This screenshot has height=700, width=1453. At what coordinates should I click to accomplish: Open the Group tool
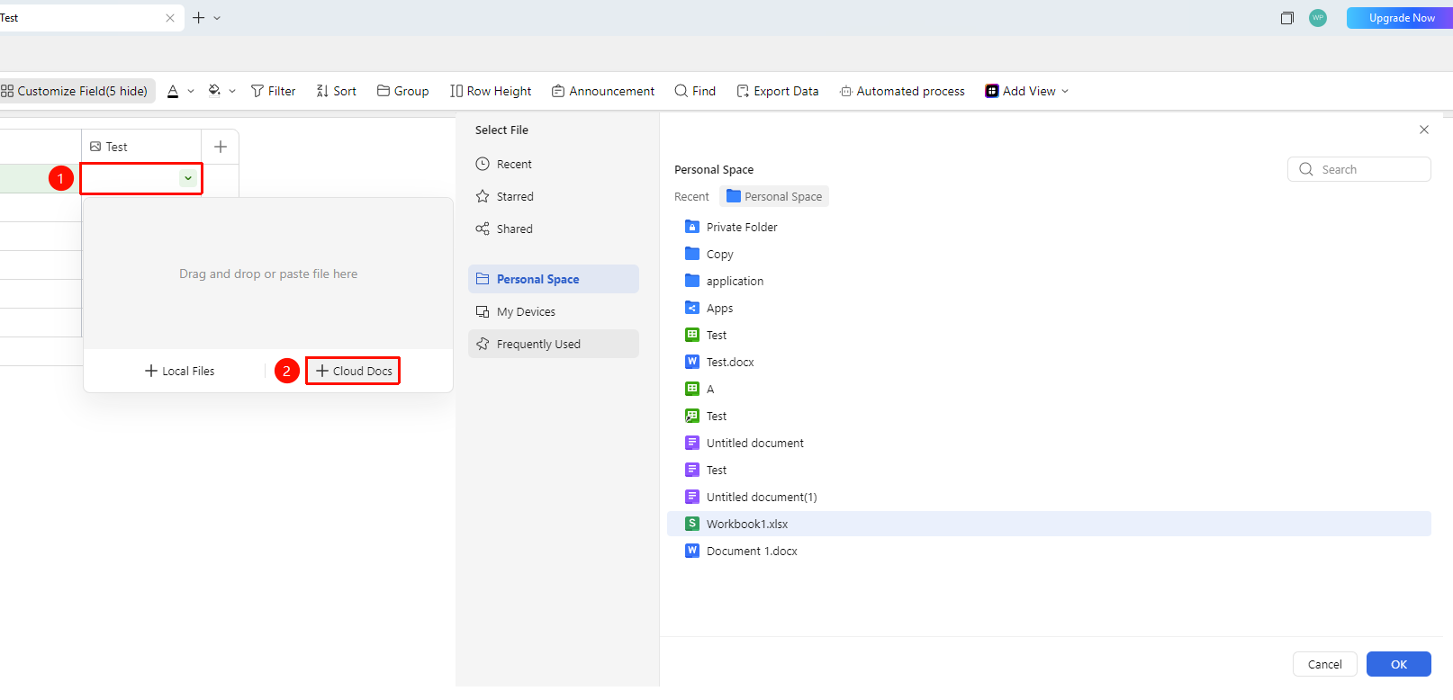click(x=402, y=91)
